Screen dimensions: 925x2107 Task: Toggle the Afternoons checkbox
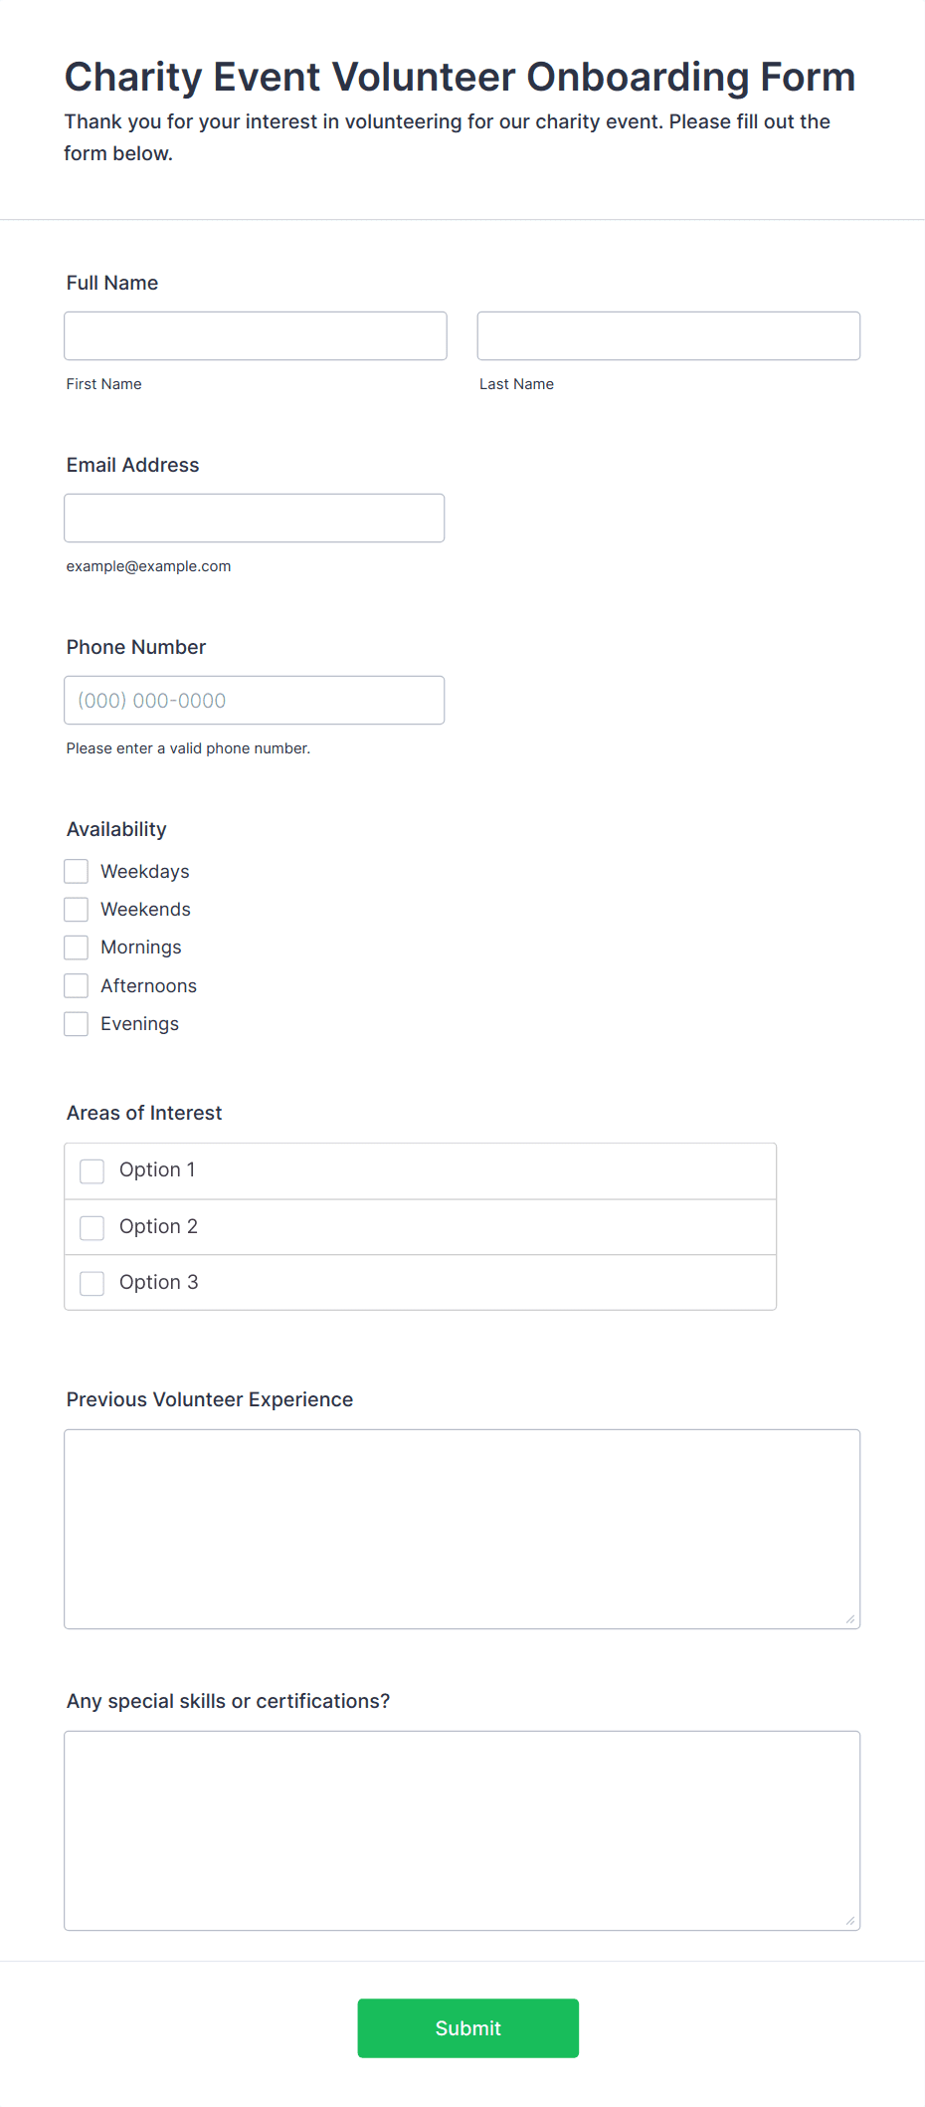pyautogui.click(x=77, y=985)
